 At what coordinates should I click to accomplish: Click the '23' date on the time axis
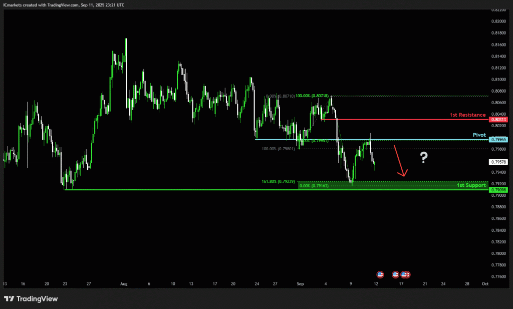click(65, 284)
